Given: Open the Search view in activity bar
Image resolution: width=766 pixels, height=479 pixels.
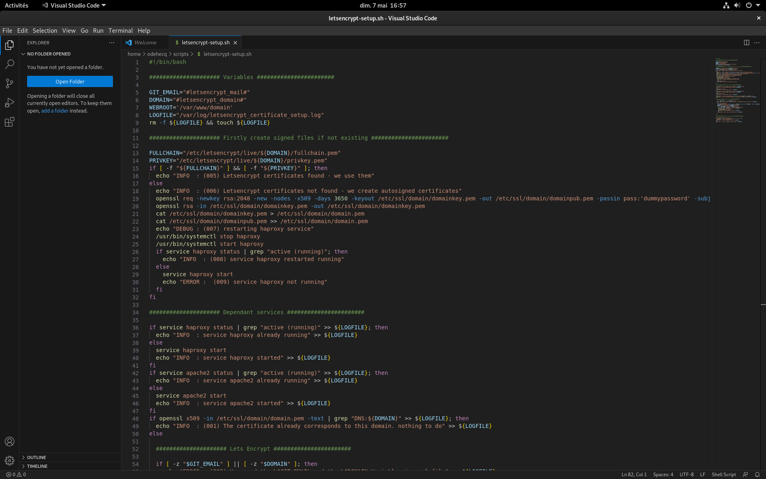Looking at the screenshot, I should point(10,64).
